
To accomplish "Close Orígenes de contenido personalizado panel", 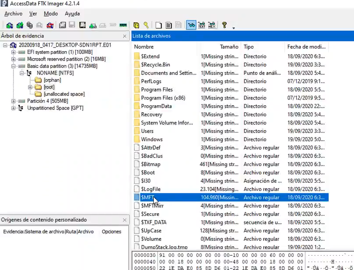I will click(124, 220).
